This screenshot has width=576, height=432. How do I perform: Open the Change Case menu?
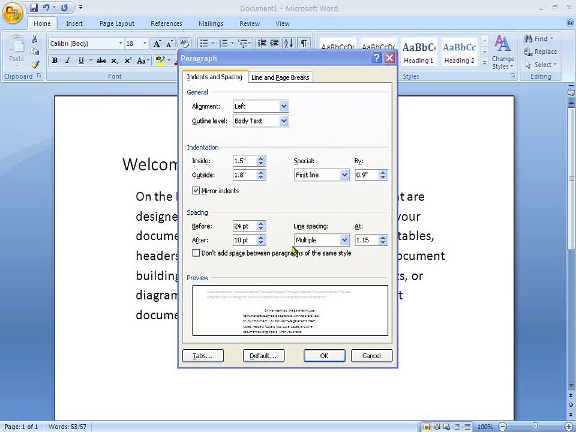pyautogui.click(x=143, y=61)
